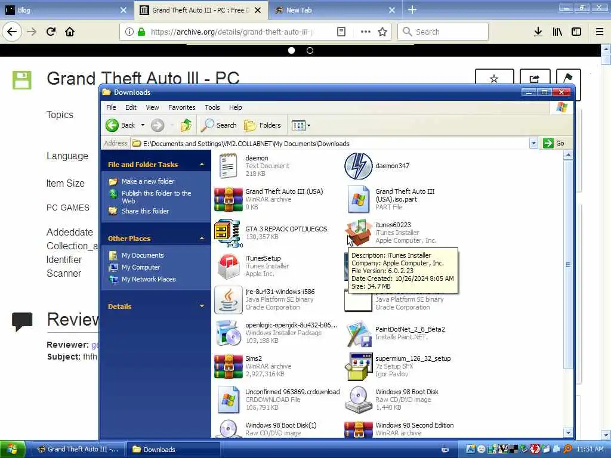This screenshot has height=458, width=611.
Task: Open the Back history dropdown arrow
Action: (143, 125)
